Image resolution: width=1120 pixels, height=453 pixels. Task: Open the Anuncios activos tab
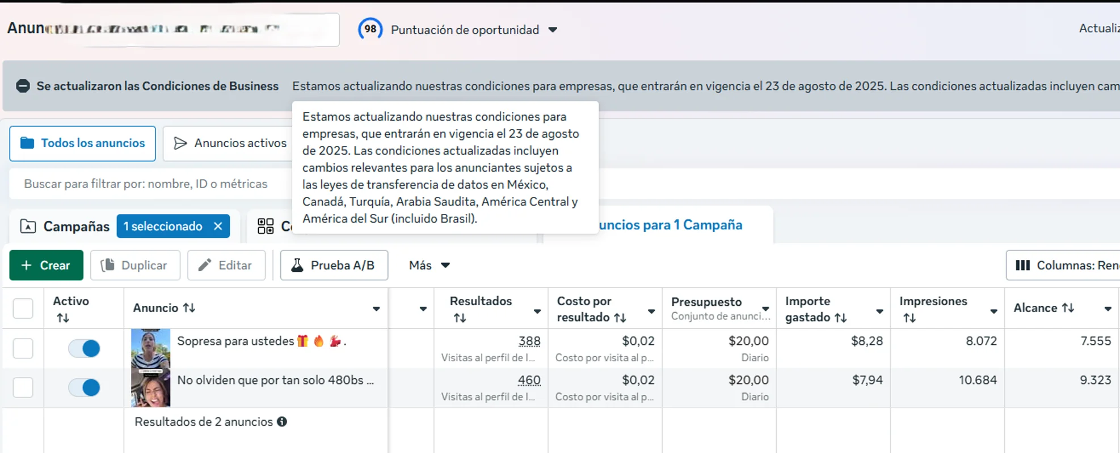tap(230, 143)
